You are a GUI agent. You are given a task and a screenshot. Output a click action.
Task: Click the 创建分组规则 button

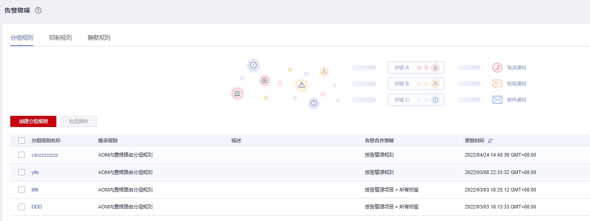pyautogui.click(x=33, y=121)
